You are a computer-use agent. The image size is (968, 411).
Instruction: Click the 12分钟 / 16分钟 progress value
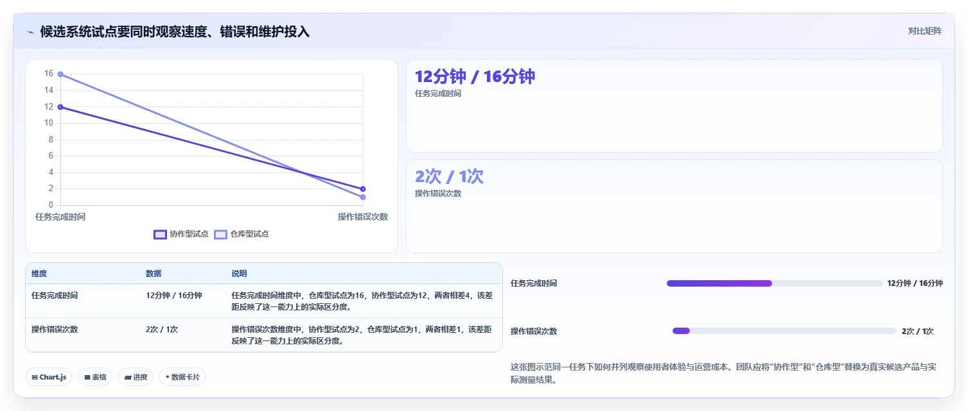(915, 283)
